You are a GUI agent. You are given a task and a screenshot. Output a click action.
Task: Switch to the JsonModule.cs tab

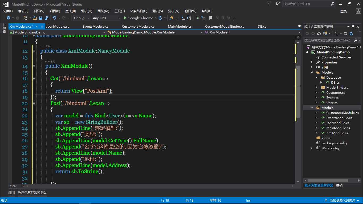tap(58, 27)
